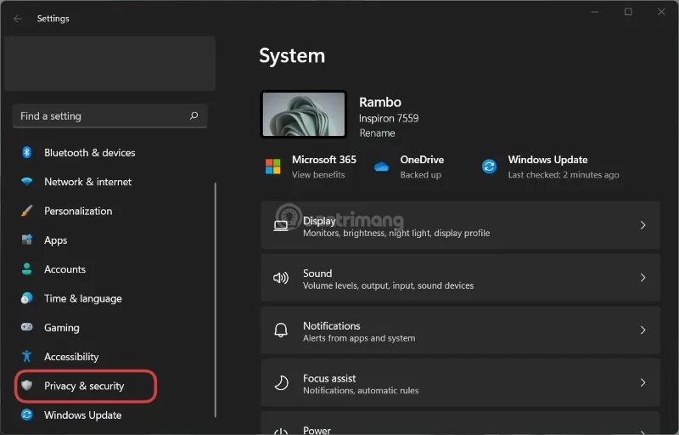Click the Focus assist moon icon

tap(281, 382)
